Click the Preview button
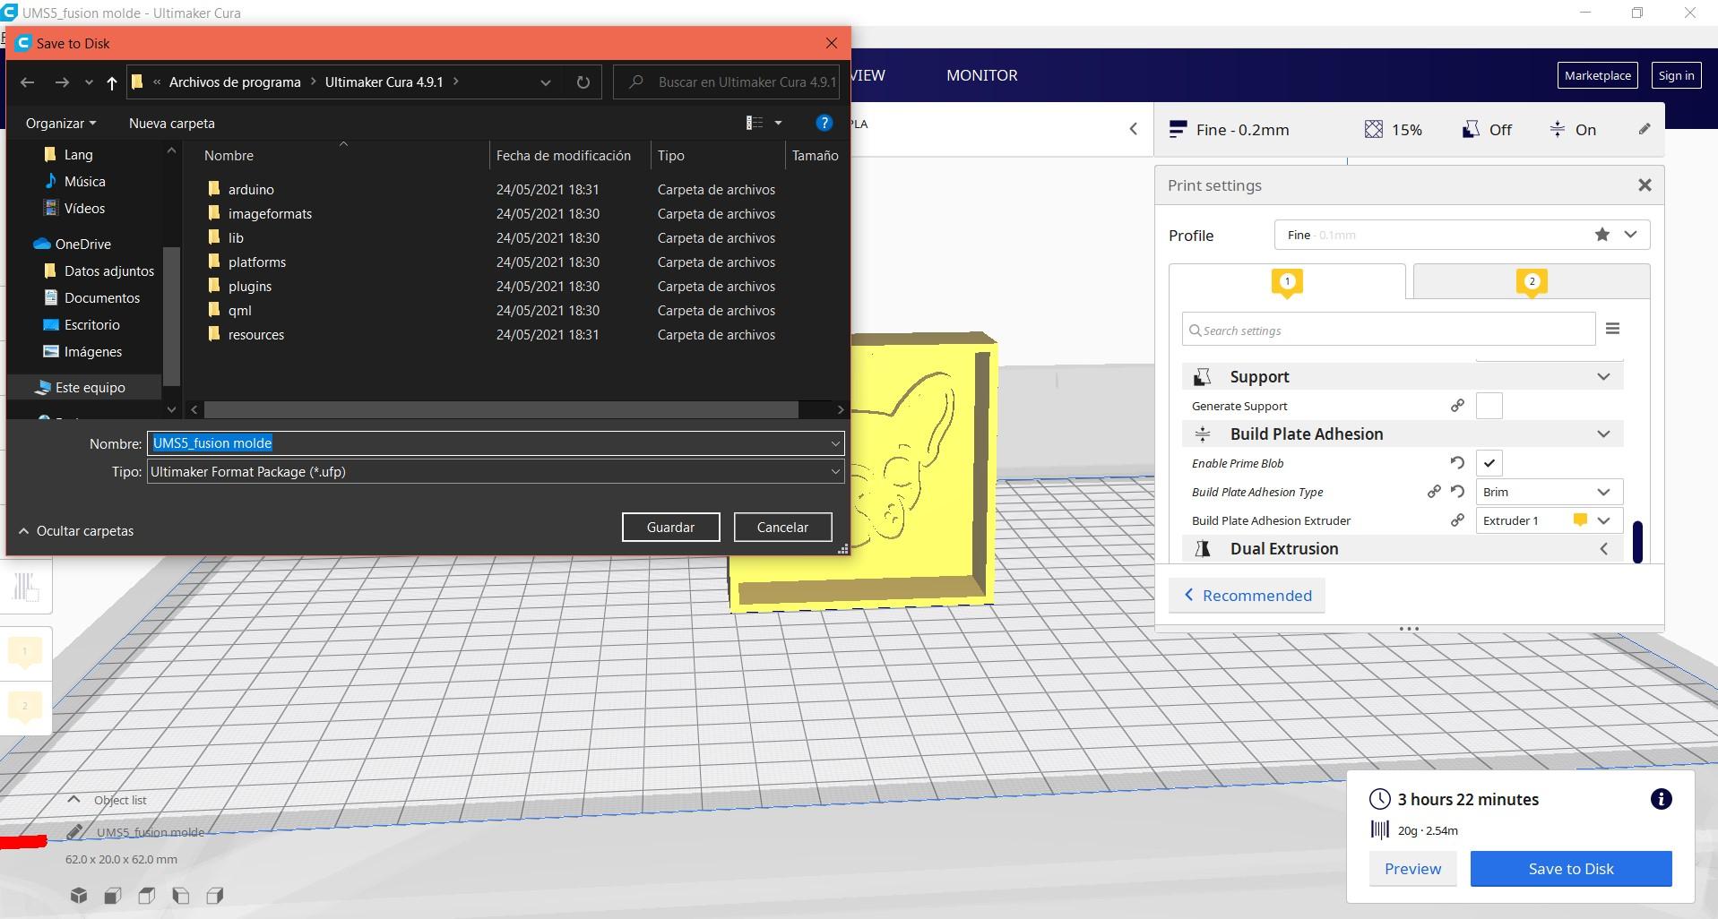 coord(1412,869)
